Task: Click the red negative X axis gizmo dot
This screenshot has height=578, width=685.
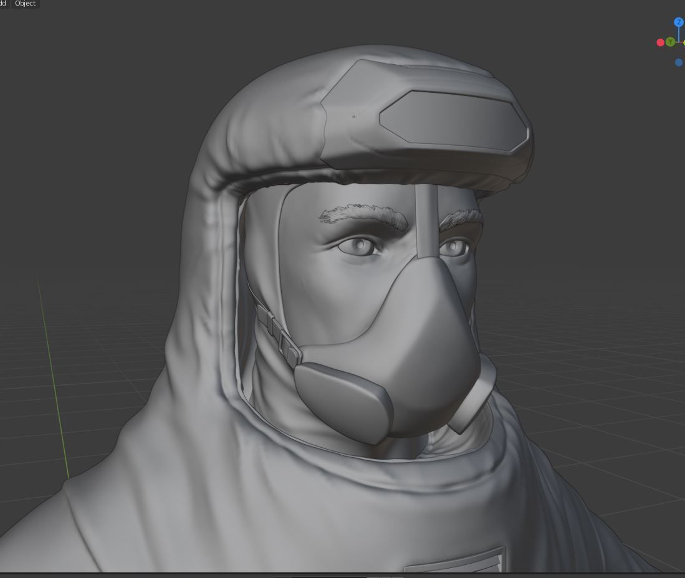Action: [x=661, y=42]
